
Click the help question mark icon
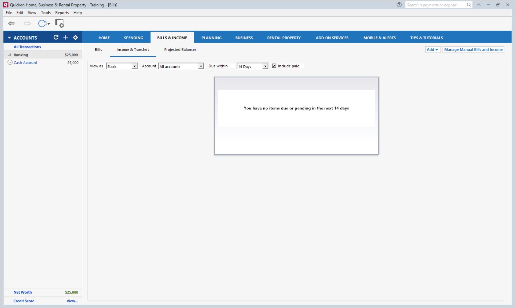tap(399, 5)
